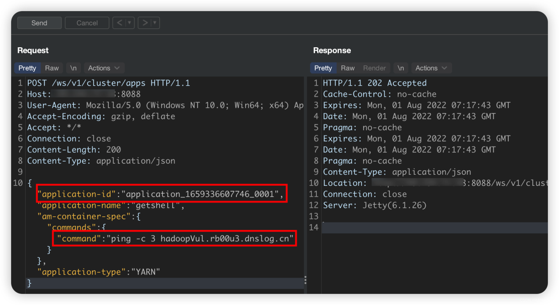Viewport: 559px width, 305px height.
Task: Select the Response Pretty tab
Action: coord(323,68)
